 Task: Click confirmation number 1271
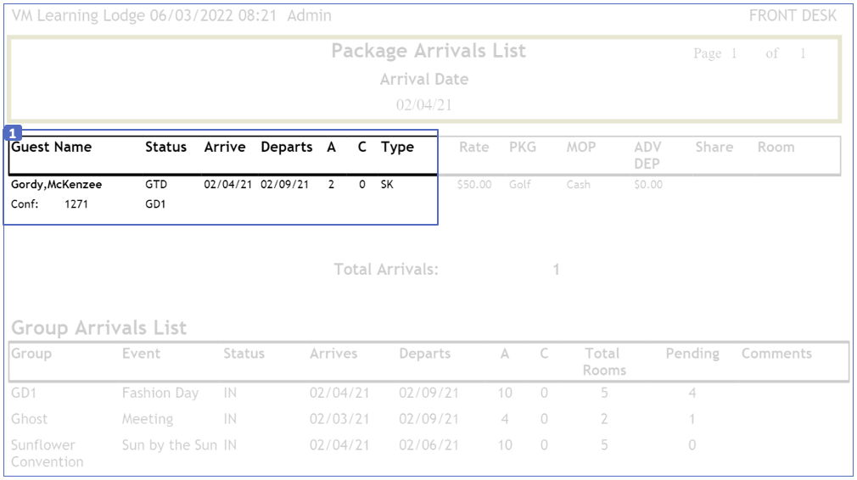[76, 204]
